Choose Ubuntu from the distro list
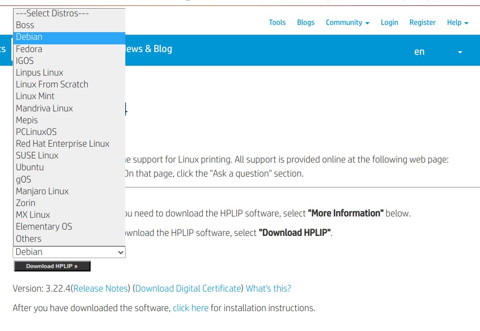This screenshot has width=480, height=331. point(69,168)
